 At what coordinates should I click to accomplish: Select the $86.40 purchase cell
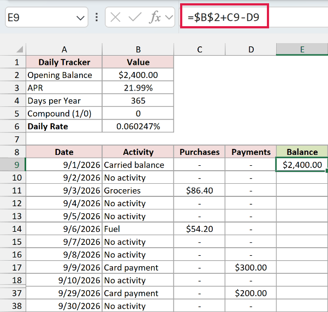click(200, 190)
